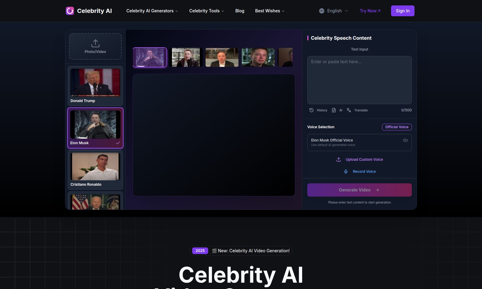Select the partially visible celebrity card with flags
The height and width of the screenshot is (289, 482).
point(95,201)
